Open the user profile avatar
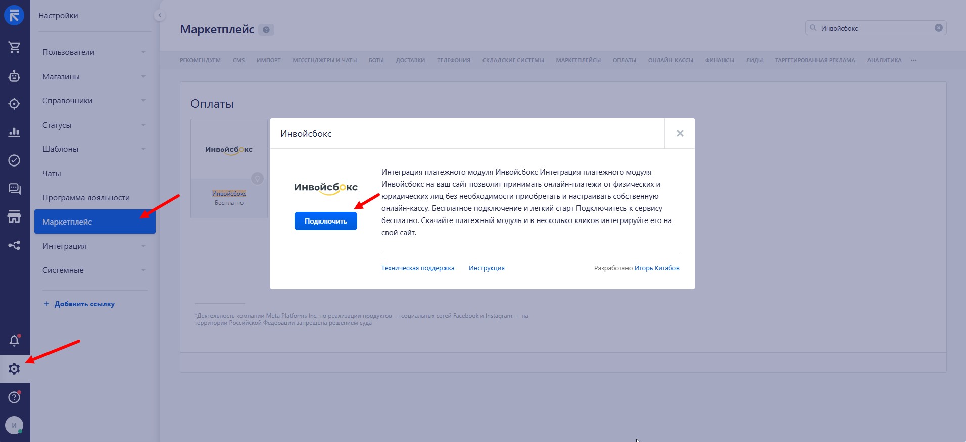 14,425
